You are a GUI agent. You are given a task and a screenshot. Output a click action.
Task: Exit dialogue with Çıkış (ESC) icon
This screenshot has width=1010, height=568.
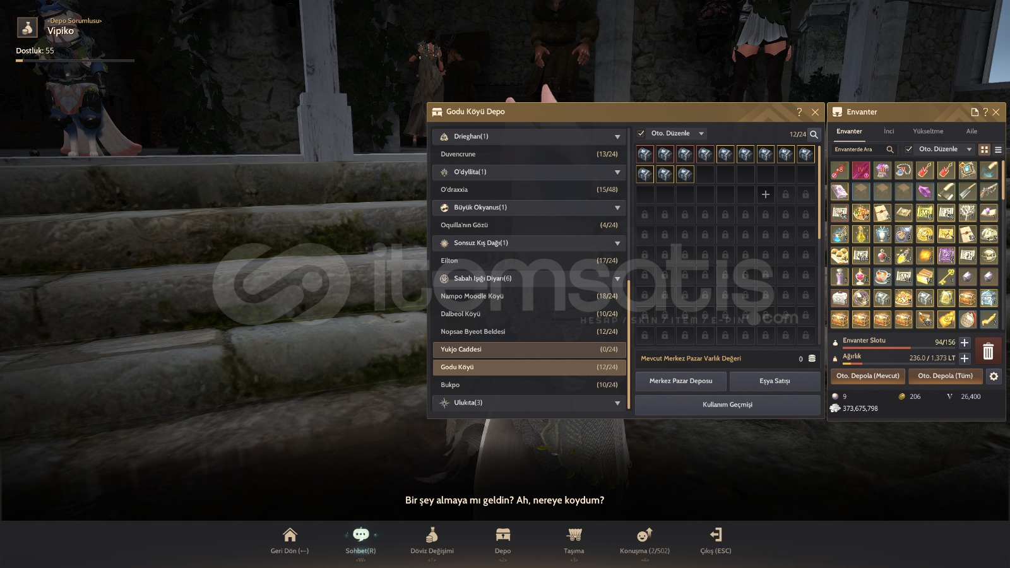point(716,535)
